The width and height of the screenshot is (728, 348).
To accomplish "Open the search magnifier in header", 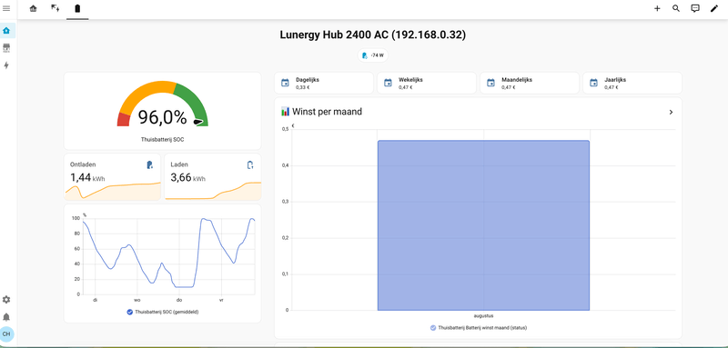I will pos(676,8).
